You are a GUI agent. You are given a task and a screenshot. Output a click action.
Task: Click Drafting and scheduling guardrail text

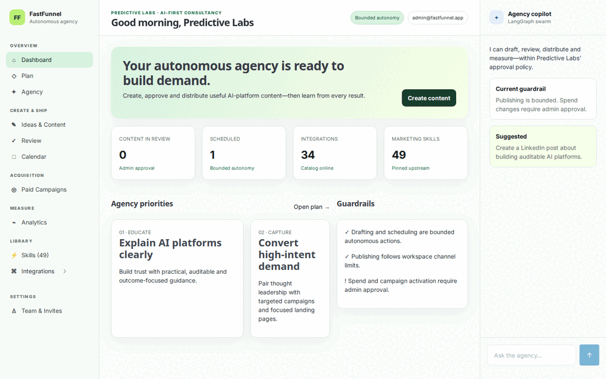tap(399, 236)
